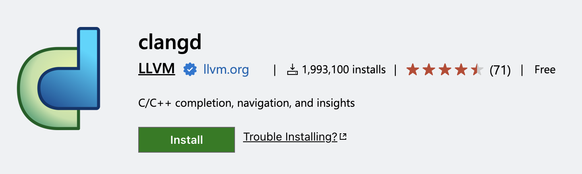Select the first rating star

point(413,70)
